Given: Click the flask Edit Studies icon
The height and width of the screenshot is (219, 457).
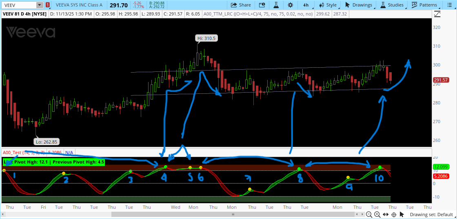Looking at the screenshot, I should pyautogui.click(x=276, y=5).
